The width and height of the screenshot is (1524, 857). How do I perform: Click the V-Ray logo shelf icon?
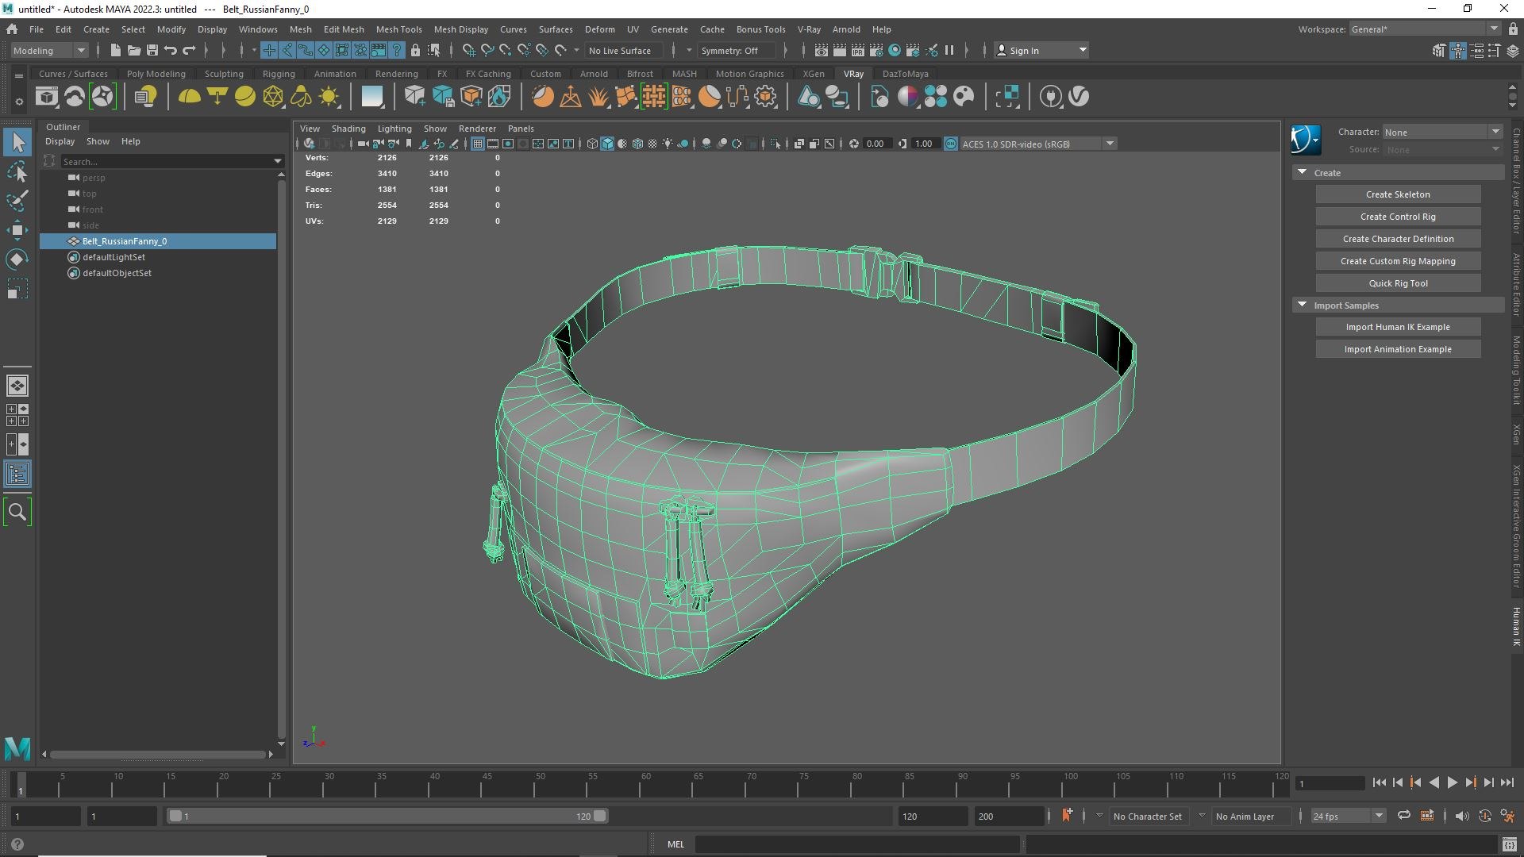(1079, 97)
